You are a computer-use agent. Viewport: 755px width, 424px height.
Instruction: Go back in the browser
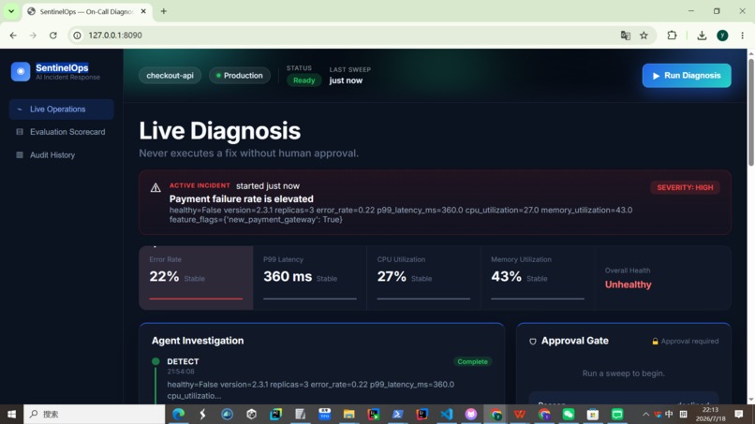(x=13, y=36)
